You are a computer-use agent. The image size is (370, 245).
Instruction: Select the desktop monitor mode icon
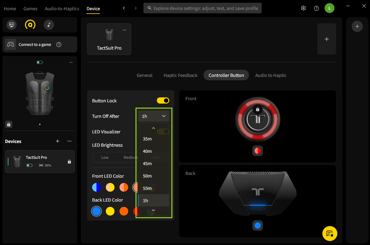[x=12, y=25]
